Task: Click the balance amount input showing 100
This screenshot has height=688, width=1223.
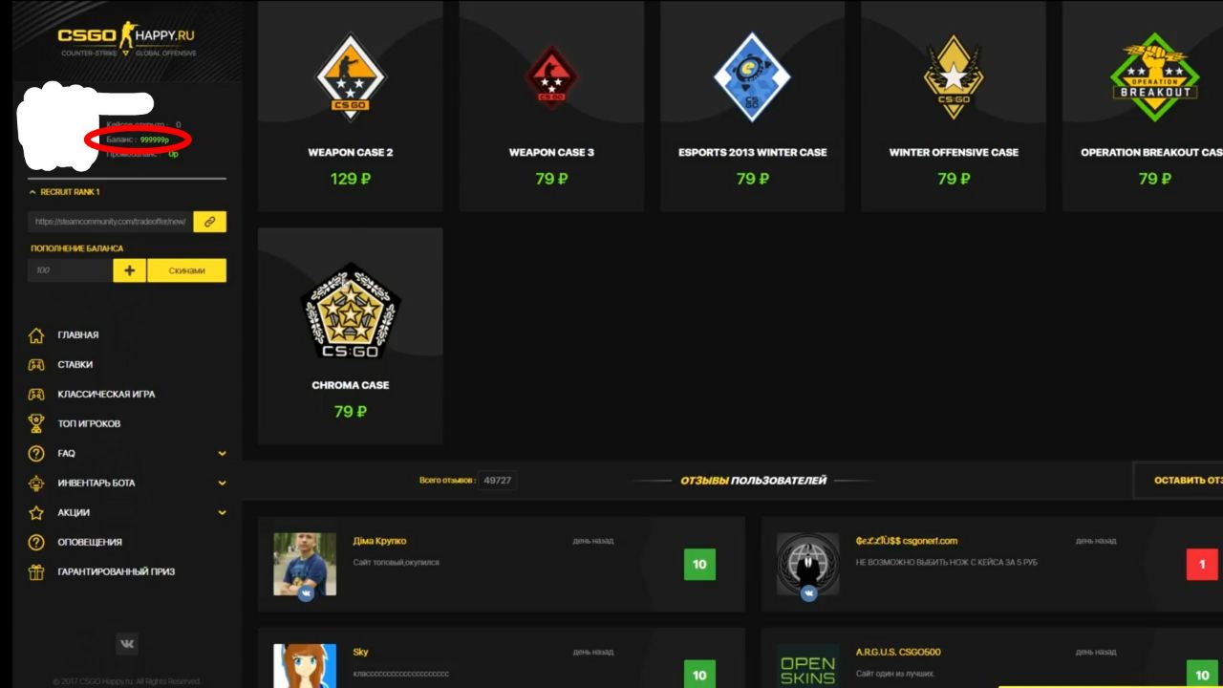Action: pos(70,270)
